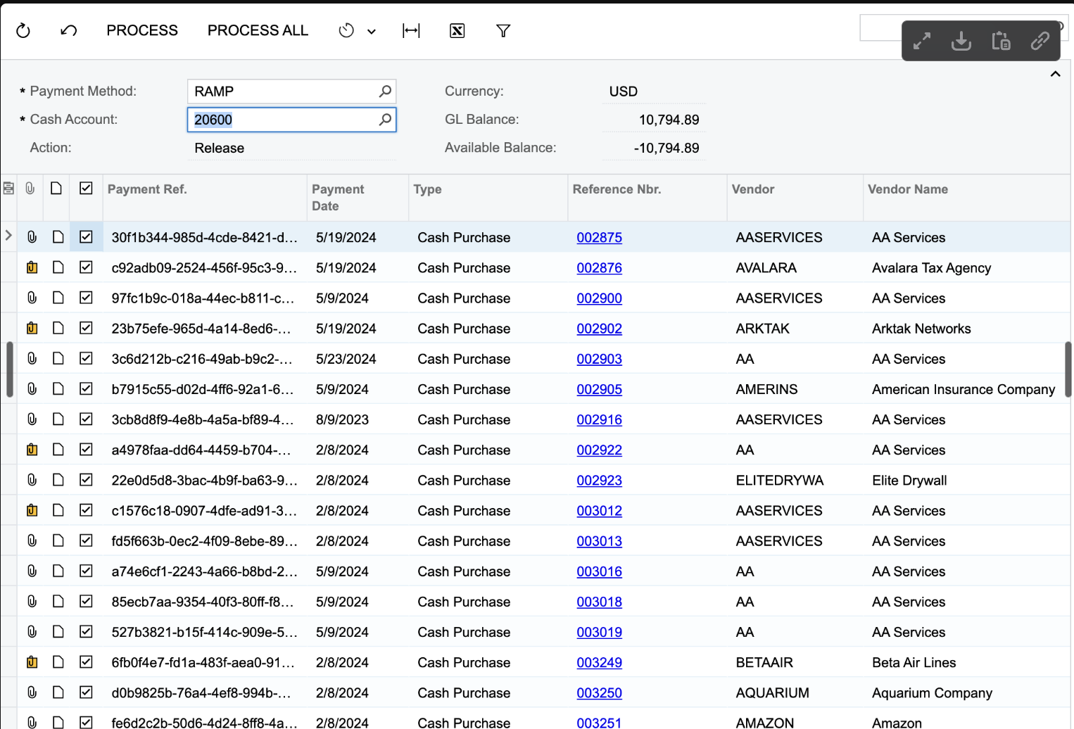Screen dimensions: 1074x729
Task: Click the refresh icon in toolbar
Action: 23,30
